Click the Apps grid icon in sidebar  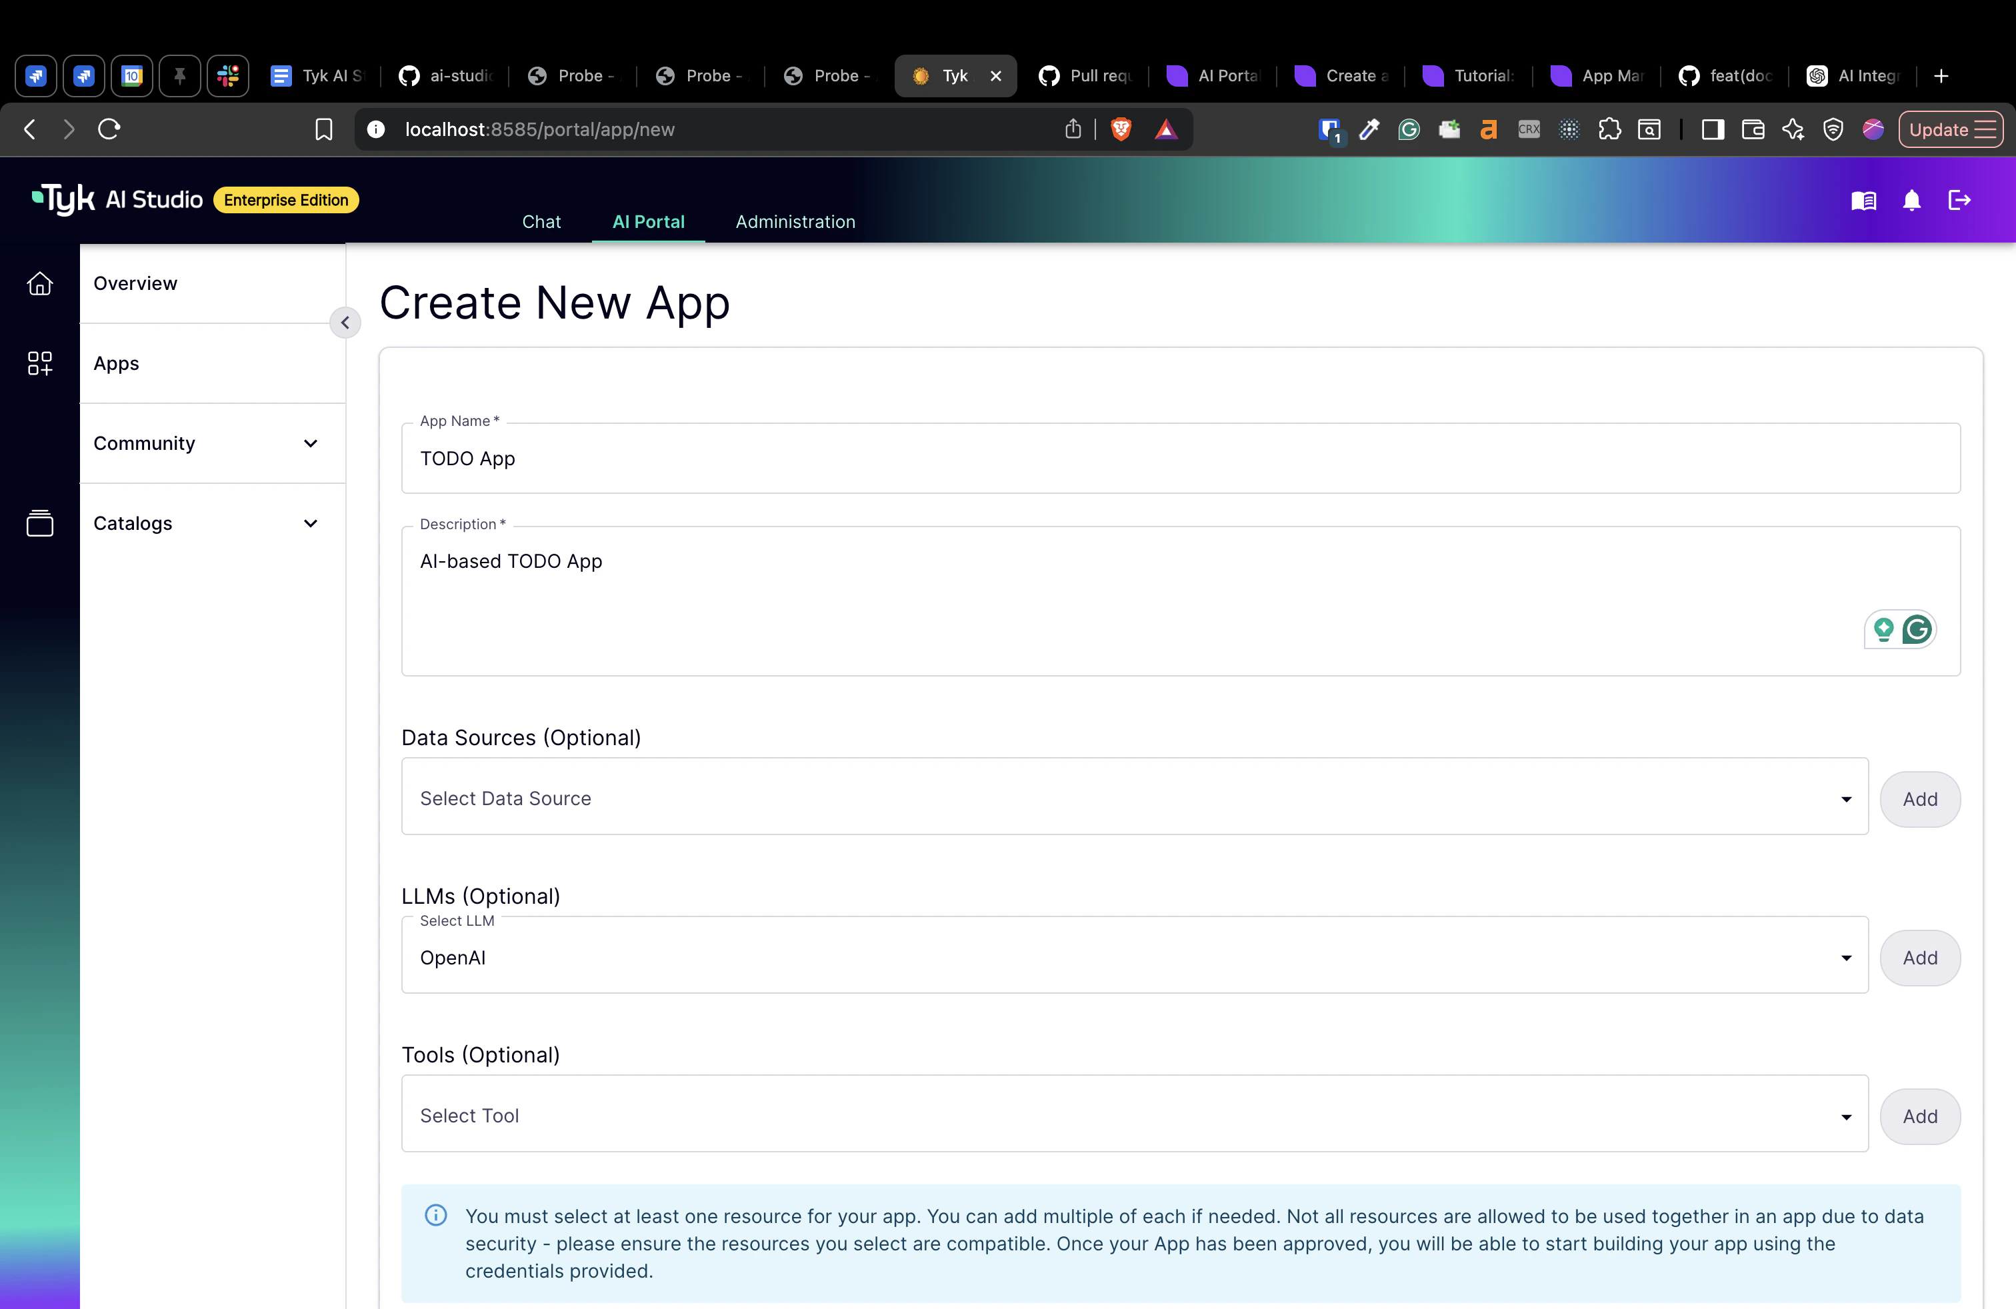pos(40,363)
